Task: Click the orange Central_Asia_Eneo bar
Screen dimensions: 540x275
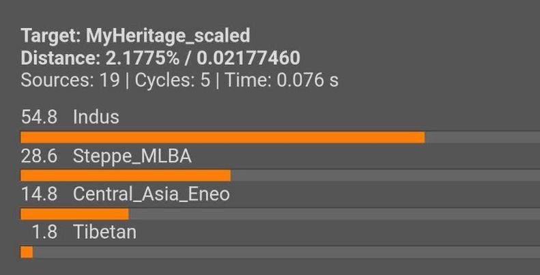Action: pyautogui.click(x=74, y=214)
